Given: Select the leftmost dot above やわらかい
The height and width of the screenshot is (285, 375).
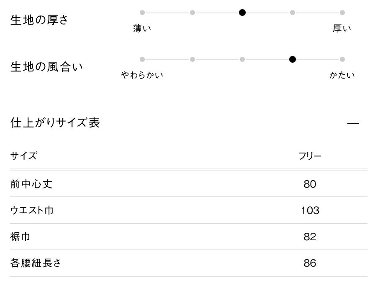Looking at the screenshot, I should pos(142,59).
